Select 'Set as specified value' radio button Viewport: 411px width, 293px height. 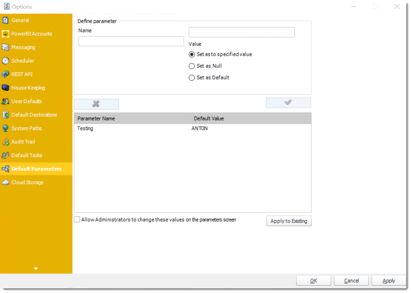pyautogui.click(x=192, y=55)
